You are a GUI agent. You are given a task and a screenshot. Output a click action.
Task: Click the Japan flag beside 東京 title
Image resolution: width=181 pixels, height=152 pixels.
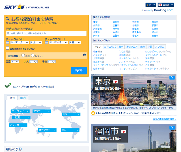coord(116,81)
